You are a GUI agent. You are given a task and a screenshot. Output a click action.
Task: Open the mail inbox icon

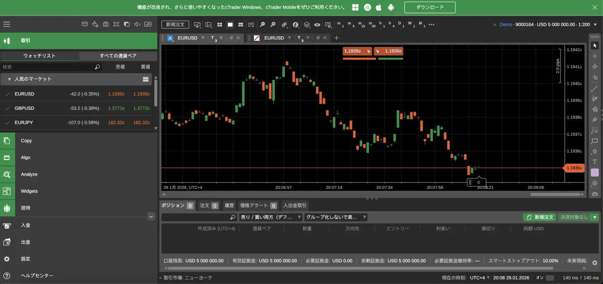(85, 25)
